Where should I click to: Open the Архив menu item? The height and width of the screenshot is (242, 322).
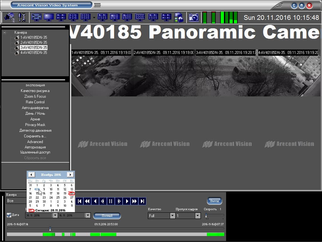[35, 119]
